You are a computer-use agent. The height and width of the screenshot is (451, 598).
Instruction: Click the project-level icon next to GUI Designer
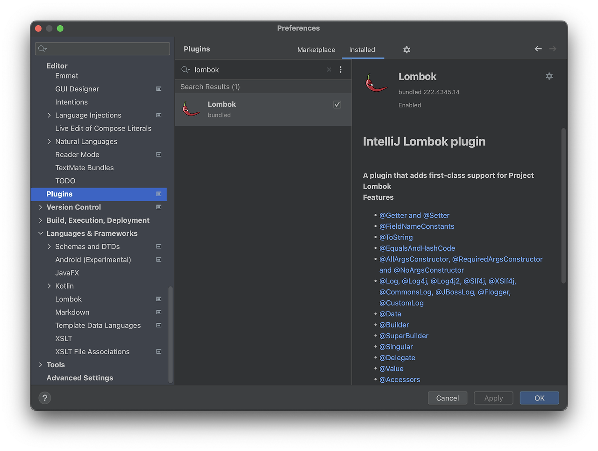pyautogui.click(x=159, y=89)
